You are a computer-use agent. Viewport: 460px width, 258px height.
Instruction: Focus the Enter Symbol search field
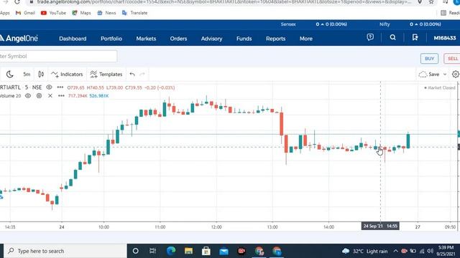58,56
